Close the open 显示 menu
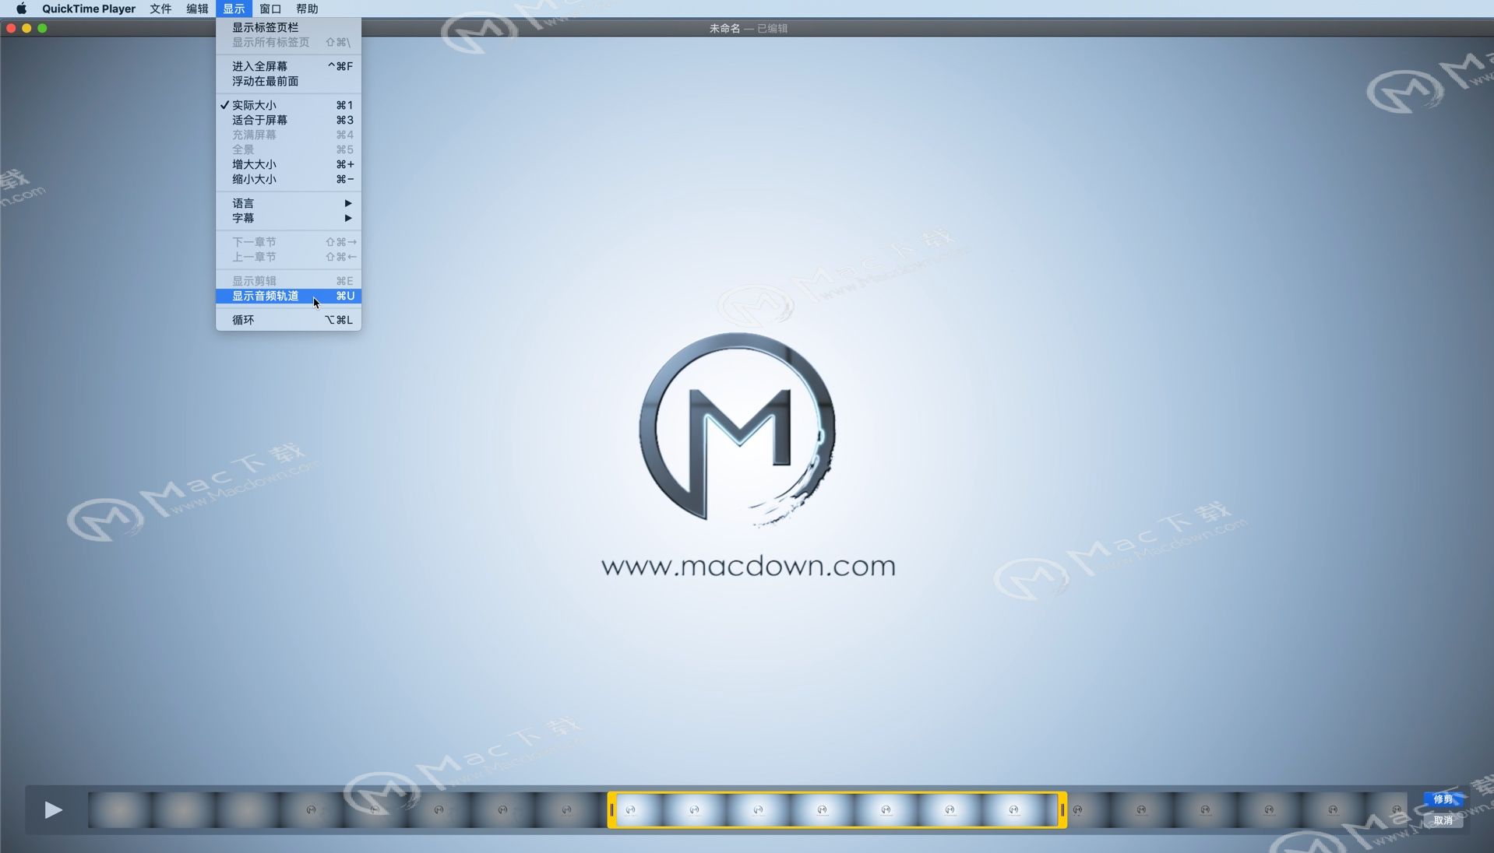The image size is (1494, 853). pyautogui.click(x=234, y=9)
